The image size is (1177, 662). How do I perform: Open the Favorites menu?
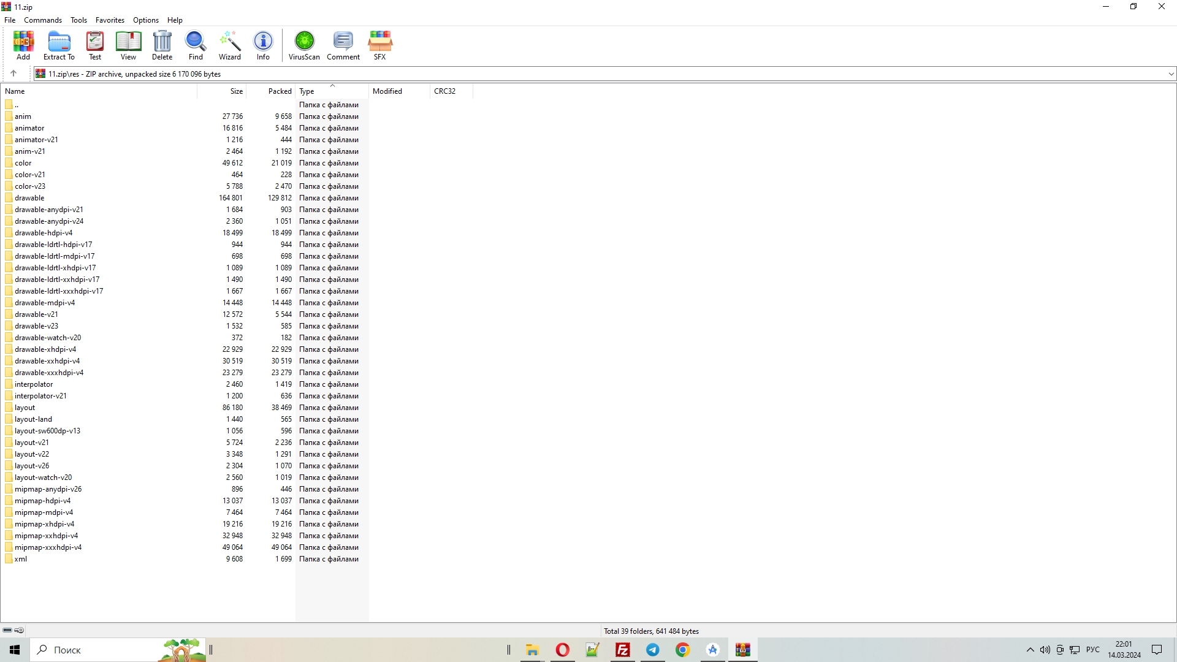click(110, 20)
